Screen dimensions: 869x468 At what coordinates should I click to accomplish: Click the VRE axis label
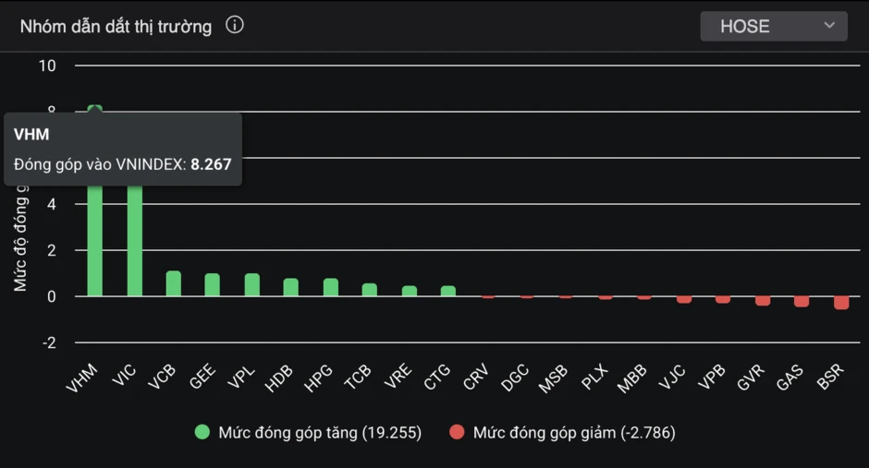coord(398,377)
